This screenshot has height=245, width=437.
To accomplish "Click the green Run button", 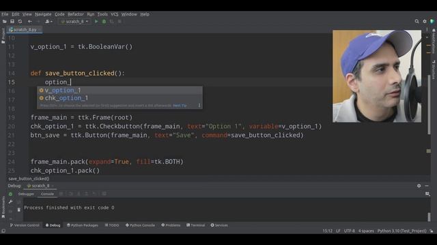I will [96, 21].
